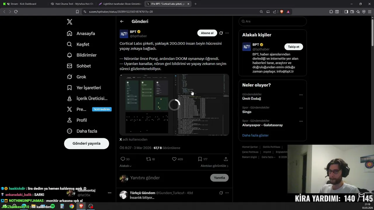The height and width of the screenshot is (210, 374).
Task: Open a new browser tab
Action: pos(195,4)
